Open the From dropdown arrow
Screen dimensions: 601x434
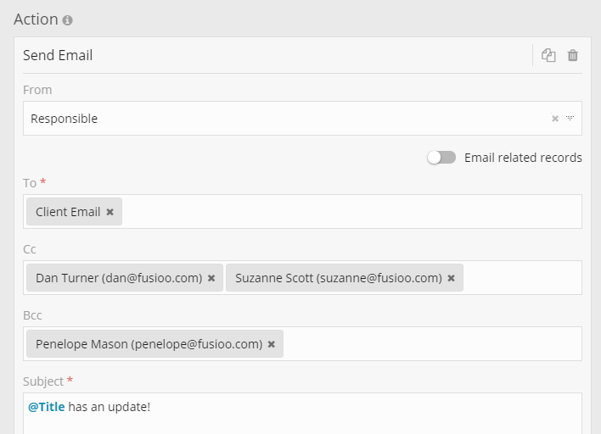point(570,119)
